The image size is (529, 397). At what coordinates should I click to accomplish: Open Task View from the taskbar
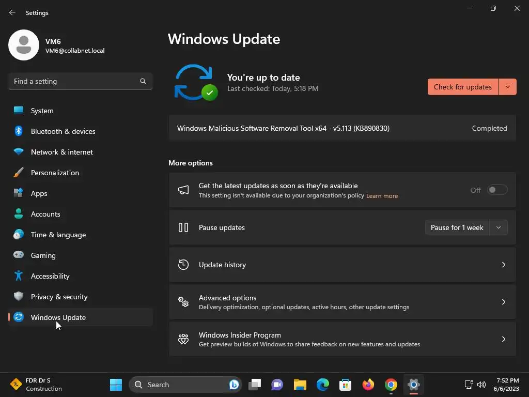(255, 385)
